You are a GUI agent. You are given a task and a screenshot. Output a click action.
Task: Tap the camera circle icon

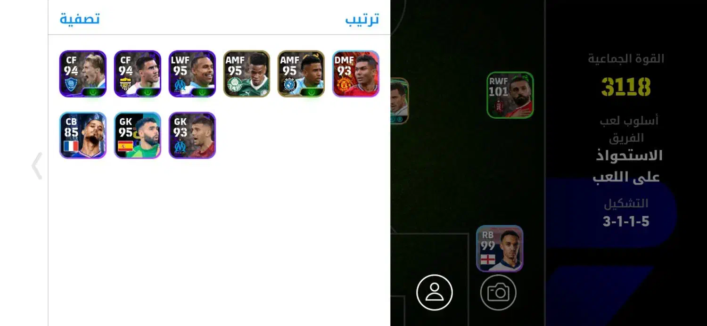click(x=498, y=293)
